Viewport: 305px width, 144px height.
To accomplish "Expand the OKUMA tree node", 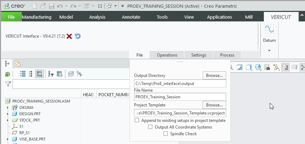I will click(8, 107).
